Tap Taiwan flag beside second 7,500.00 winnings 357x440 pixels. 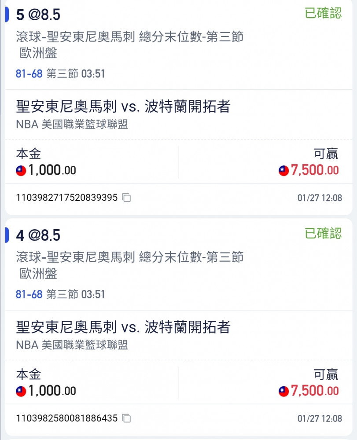[284, 391]
